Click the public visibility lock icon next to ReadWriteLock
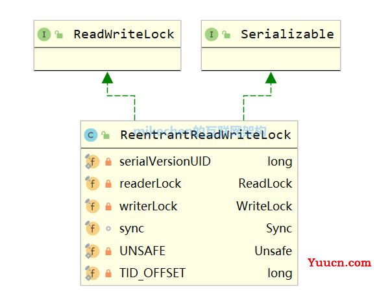The height and width of the screenshot is (298, 379). pos(59,34)
